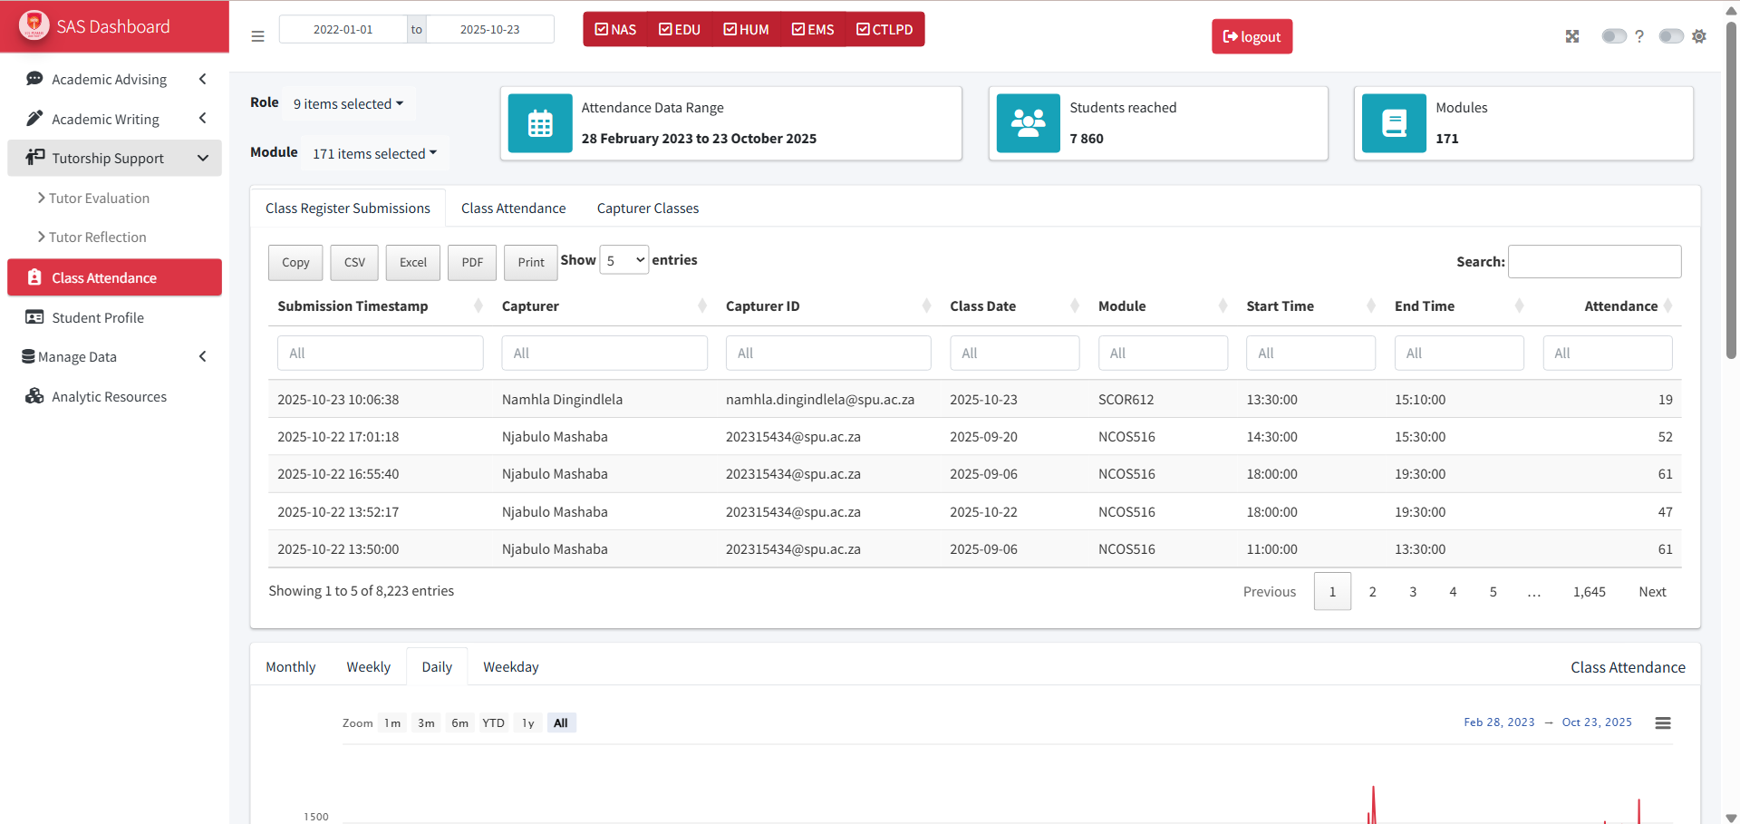Switch to the Class Attendance tab
1740x824 pixels.
tap(513, 208)
